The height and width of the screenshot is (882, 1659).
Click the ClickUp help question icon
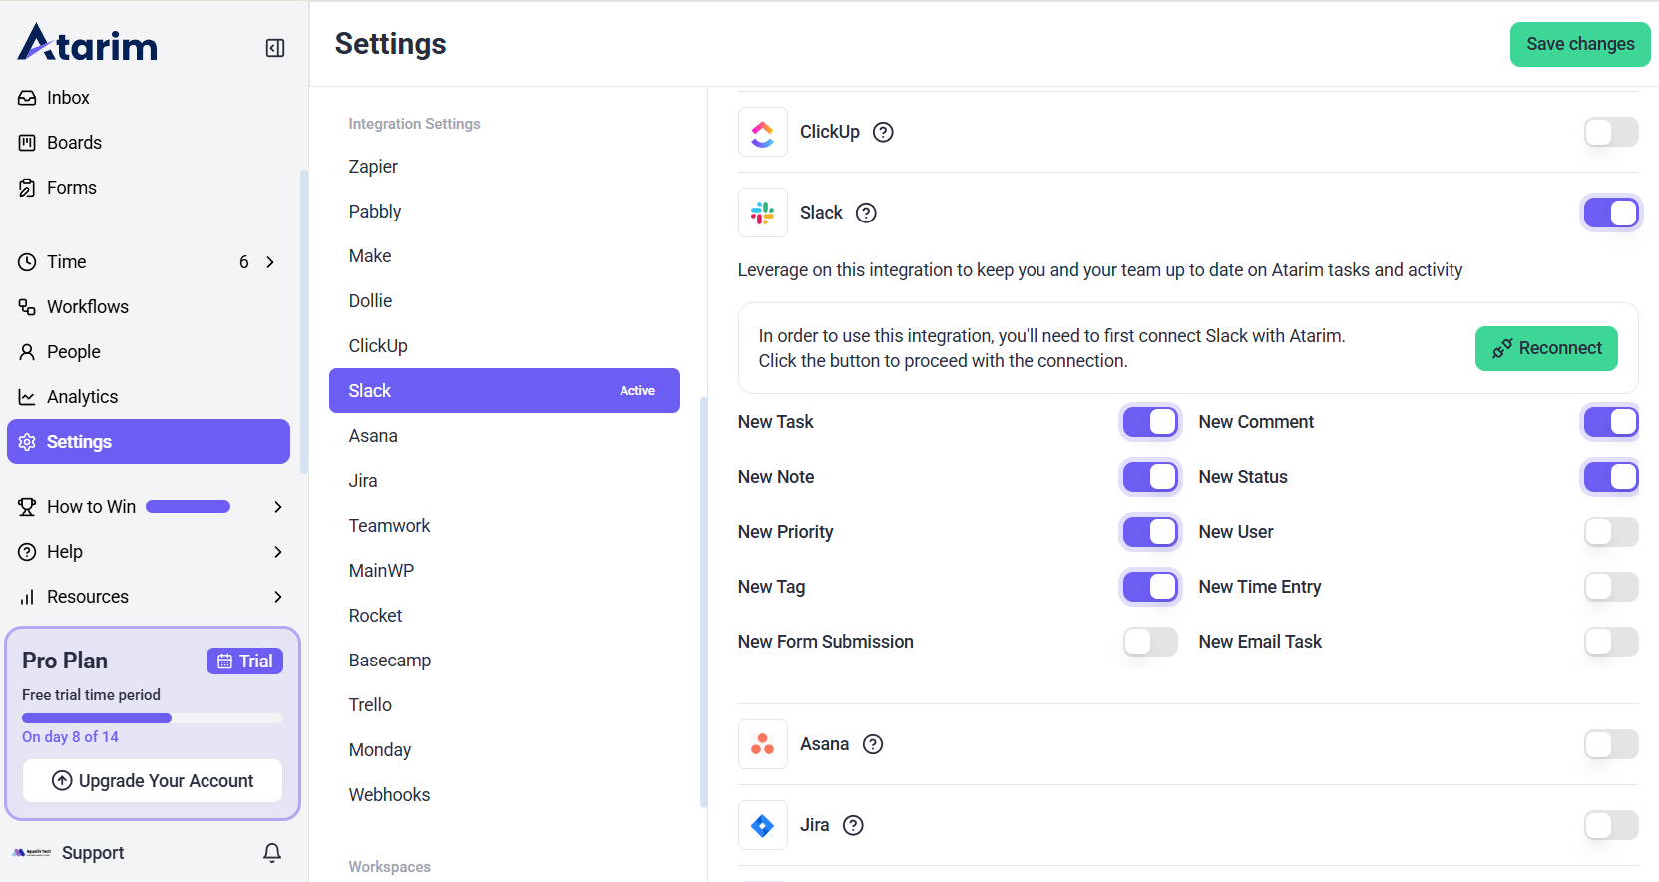(x=883, y=132)
